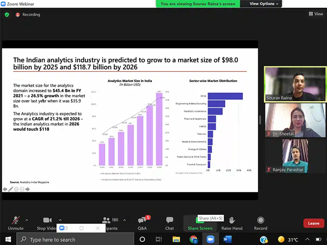Open Word from the Windows taskbar

tap(228, 239)
